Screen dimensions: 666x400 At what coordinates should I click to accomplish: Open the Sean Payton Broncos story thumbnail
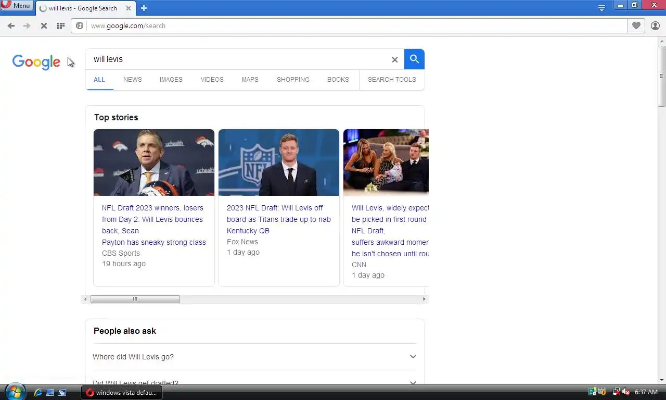click(x=154, y=162)
